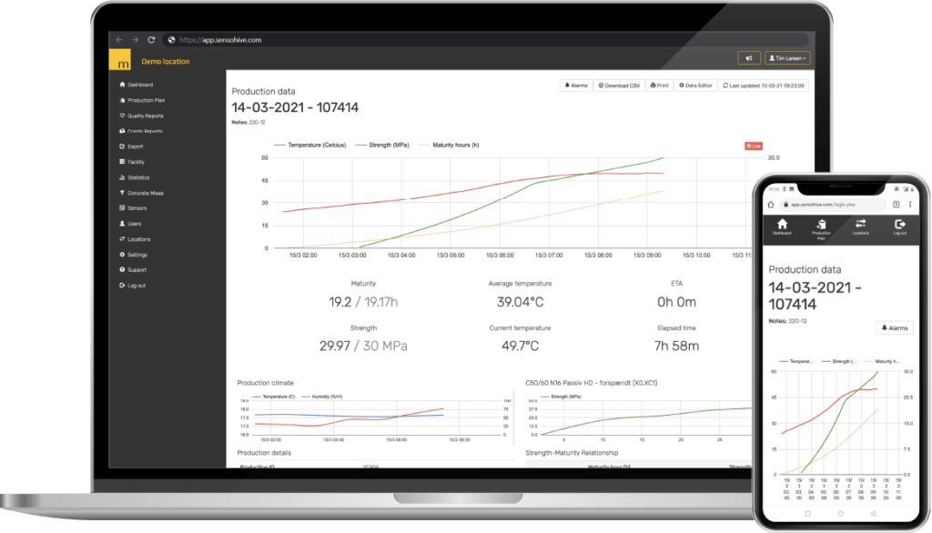Viewport: 932px width, 533px height.
Task: Click the phone home circle button
Action: tap(840, 513)
